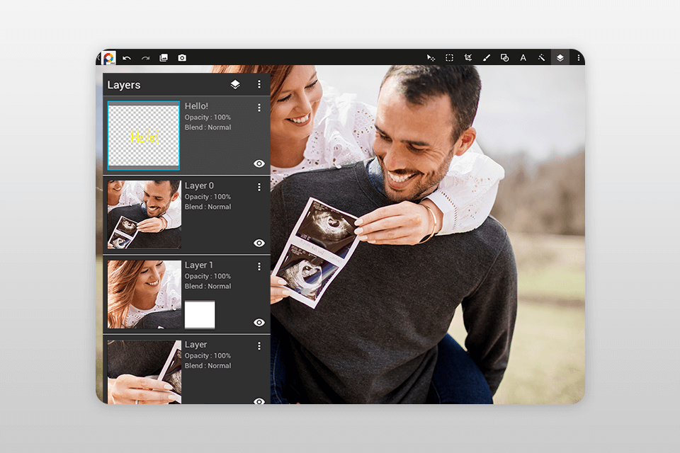Image resolution: width=680 pixels, height=453 pixels.
Task: Click Blend : Normal on Hello! layer
Action: (208, 127)
